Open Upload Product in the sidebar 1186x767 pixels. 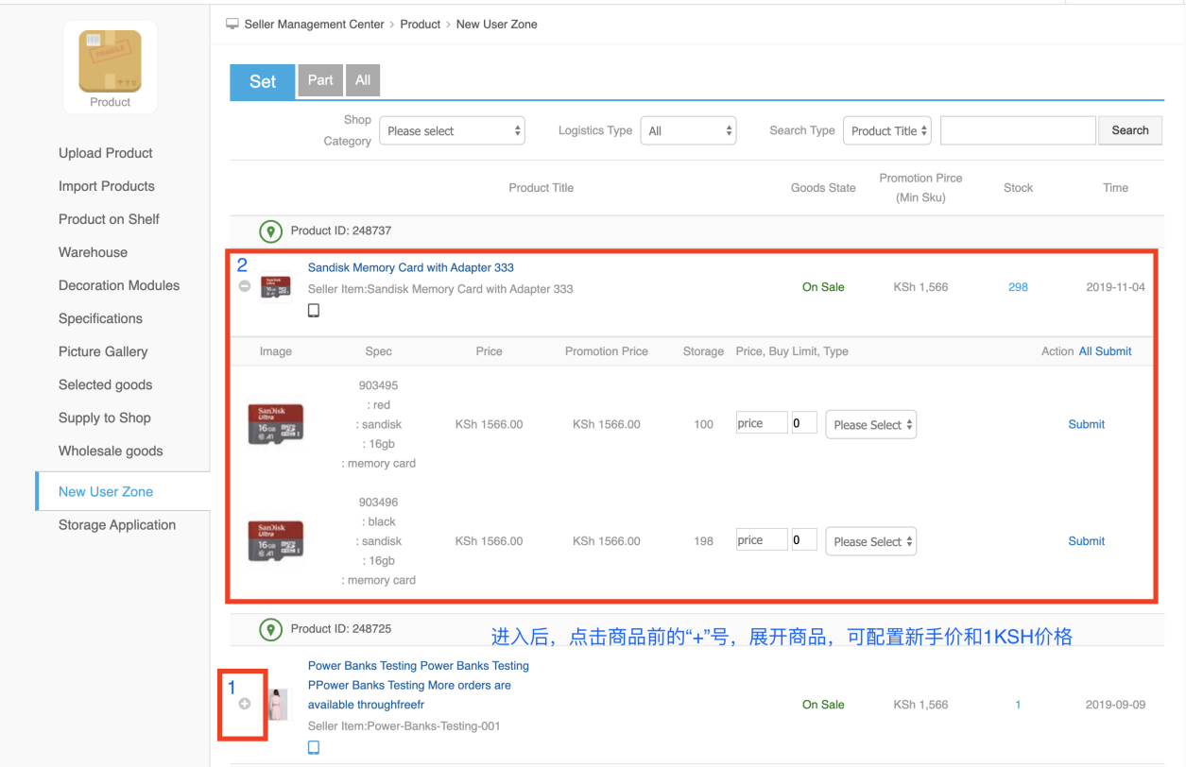point(106,153)
